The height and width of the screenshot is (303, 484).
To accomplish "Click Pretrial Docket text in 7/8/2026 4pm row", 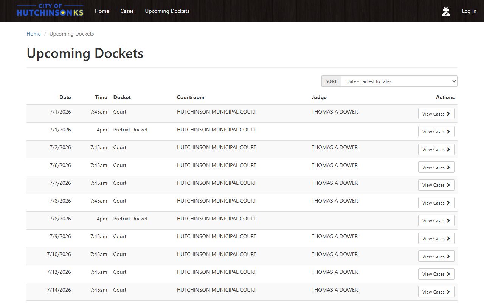I will tap(130, 219).
